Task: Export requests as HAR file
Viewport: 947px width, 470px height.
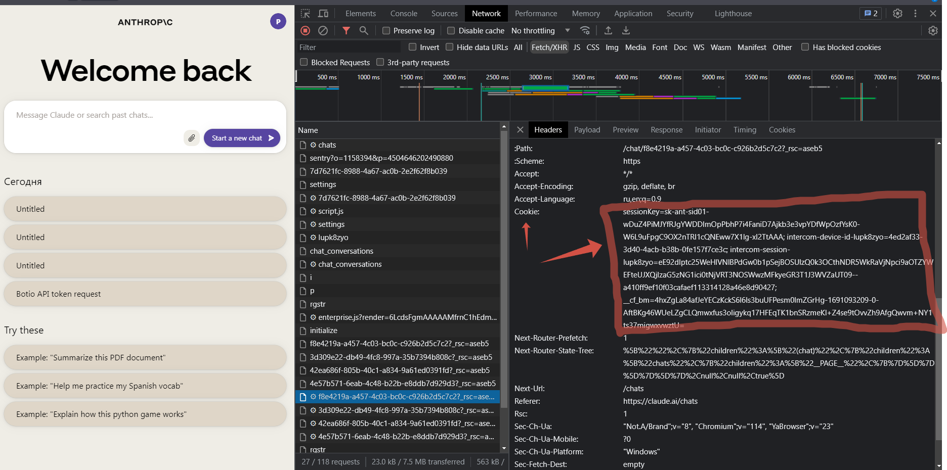Action: point(626,30)
